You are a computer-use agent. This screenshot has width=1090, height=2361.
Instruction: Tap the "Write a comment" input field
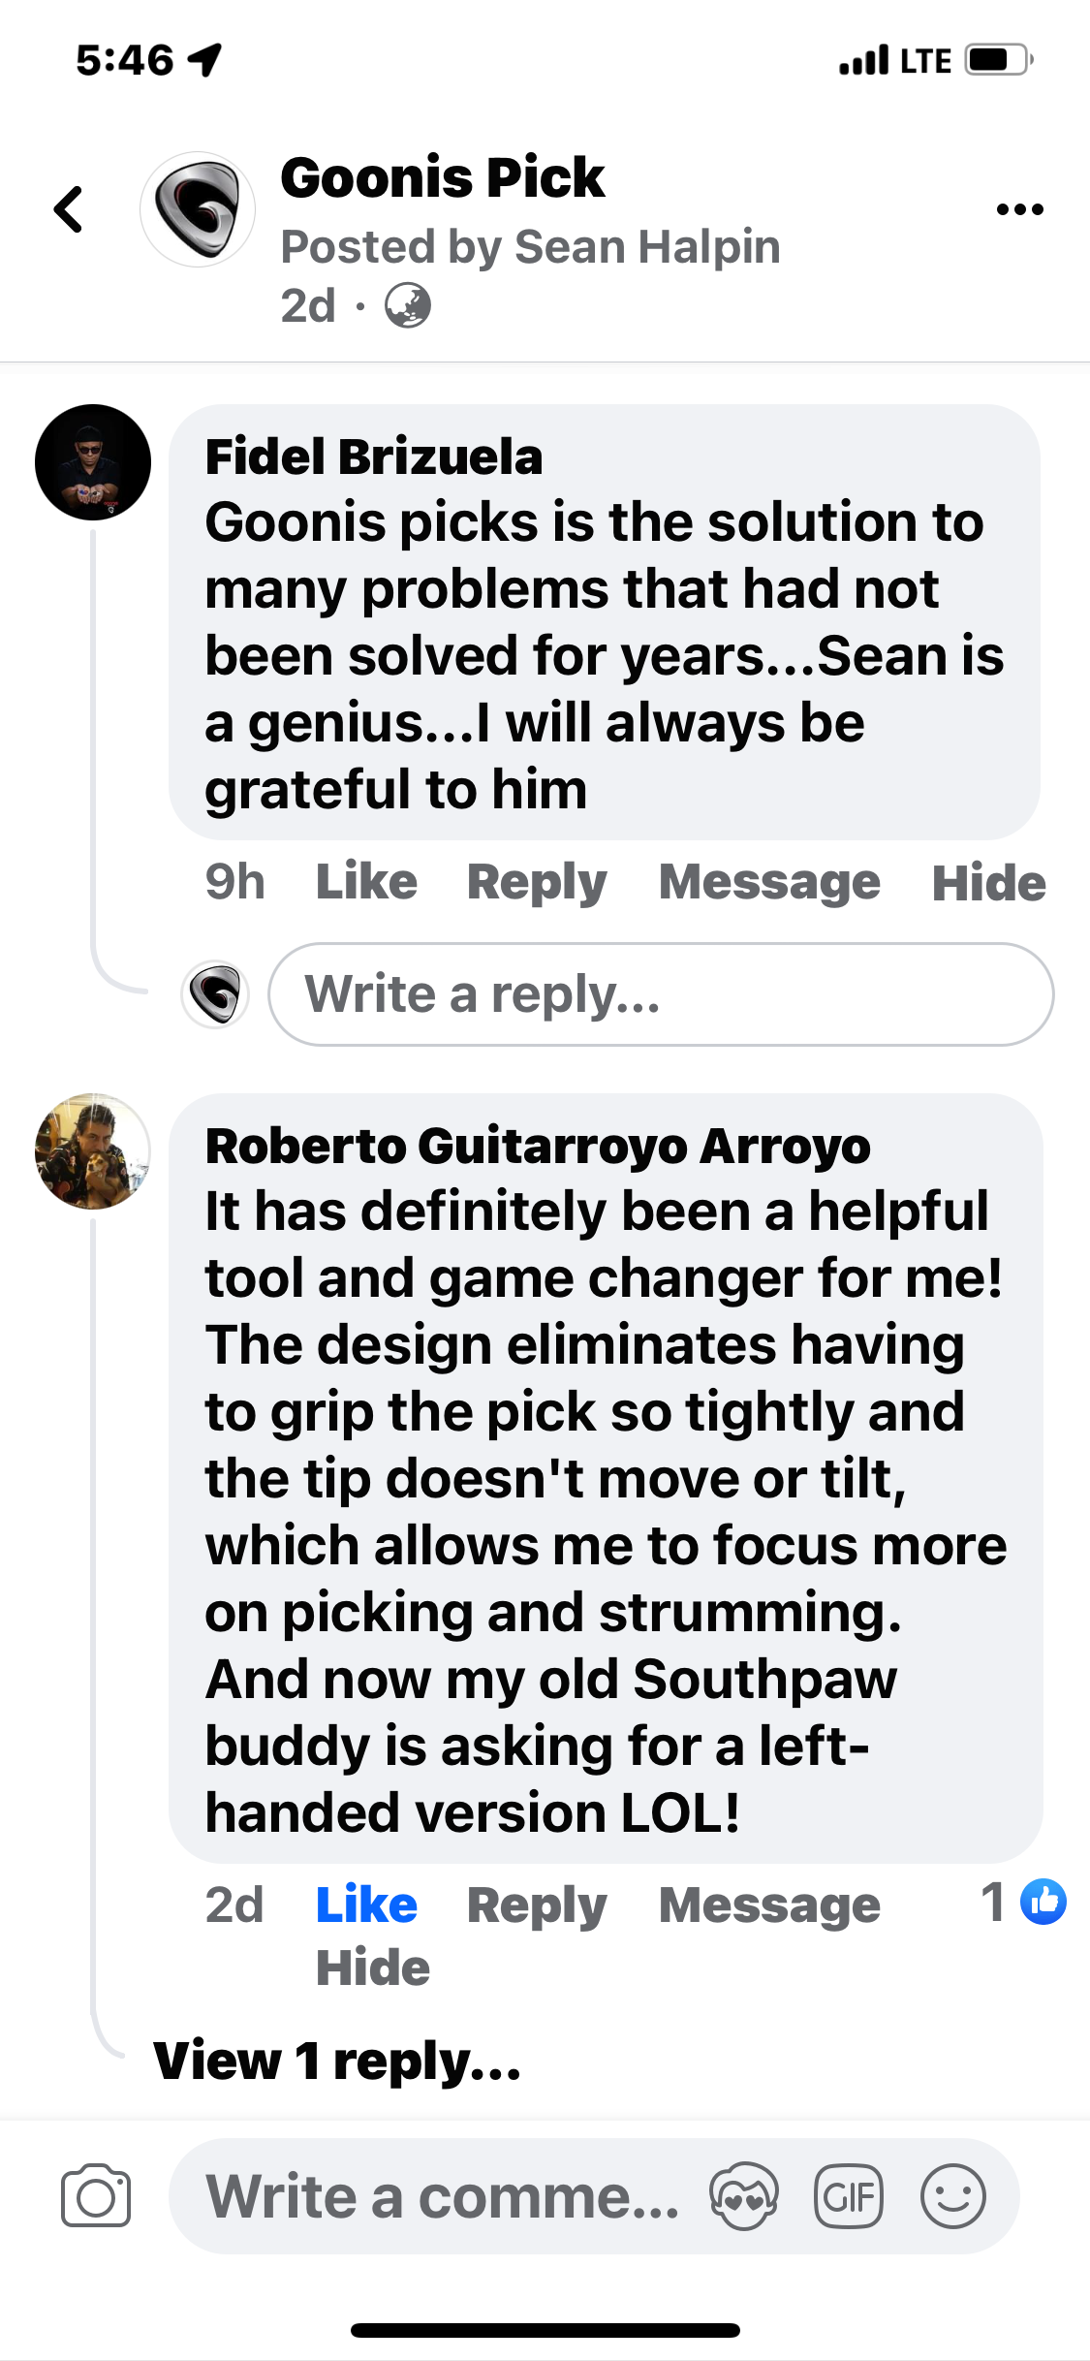[x=442, y=2196]
